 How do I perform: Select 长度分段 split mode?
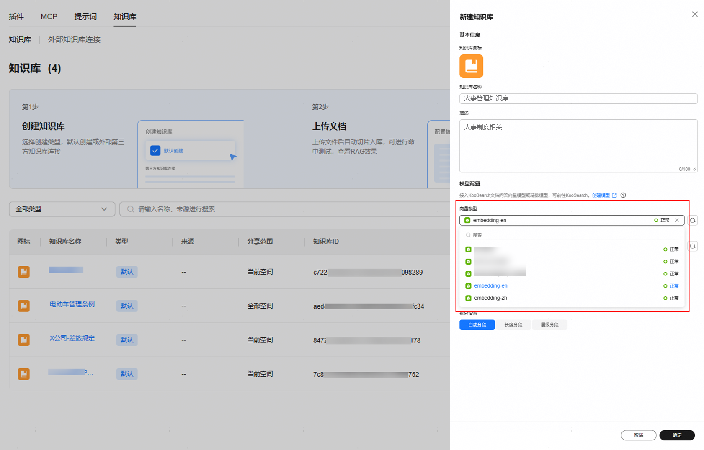coord(513,325)
